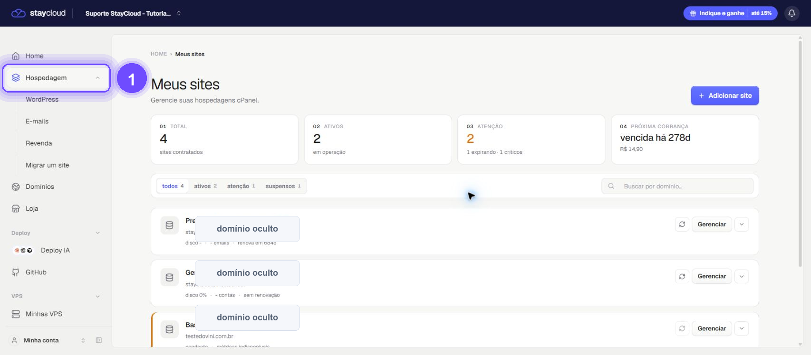Click Indique e ganhe button

[731, 13]
